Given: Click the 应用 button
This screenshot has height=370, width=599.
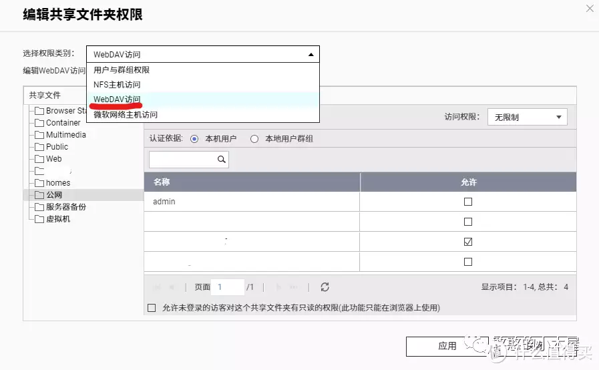Looking at the screenshot, I should [x=447, y=347].
